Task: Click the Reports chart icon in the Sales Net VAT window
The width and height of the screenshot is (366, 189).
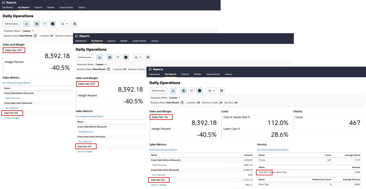Action: pos(4,2)
